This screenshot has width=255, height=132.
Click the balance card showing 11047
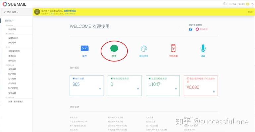click(x=163, y=86)
